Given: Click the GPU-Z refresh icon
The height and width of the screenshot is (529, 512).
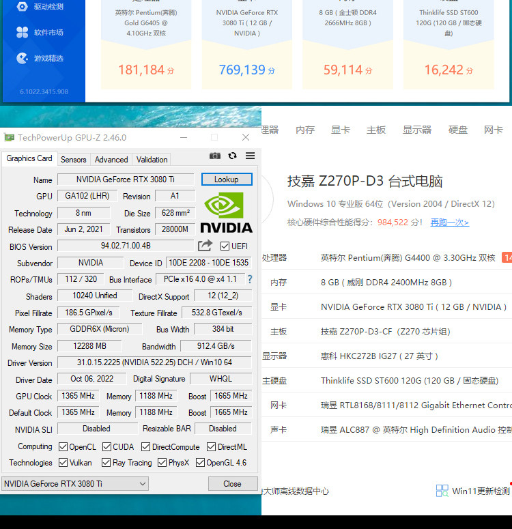Looking at the screenshot, I should 232,156.
